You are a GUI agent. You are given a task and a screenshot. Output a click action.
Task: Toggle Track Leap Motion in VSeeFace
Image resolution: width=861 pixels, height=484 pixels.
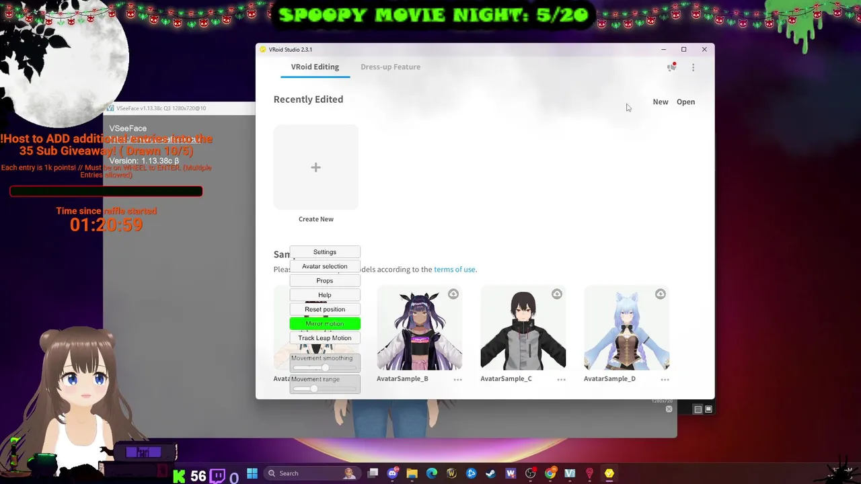pos(325,338)
